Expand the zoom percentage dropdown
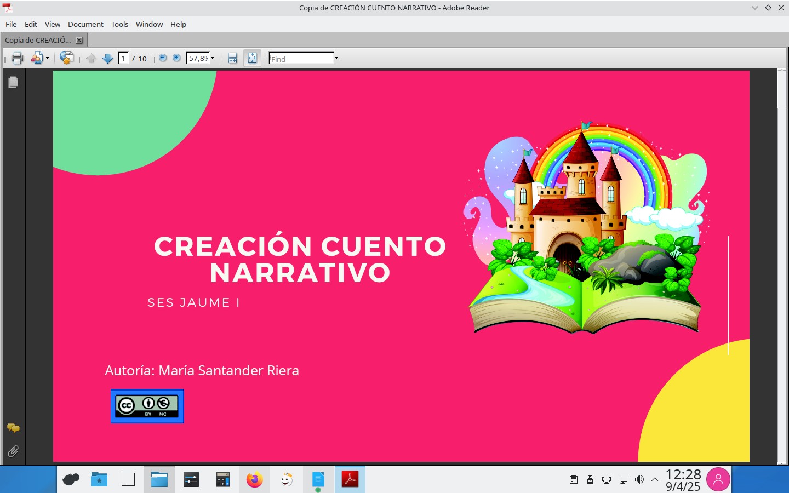789x493 pixels. [x=213, y=58]
